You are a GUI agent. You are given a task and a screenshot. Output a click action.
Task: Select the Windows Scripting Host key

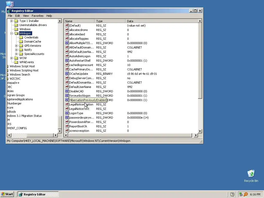pos(24,70)
